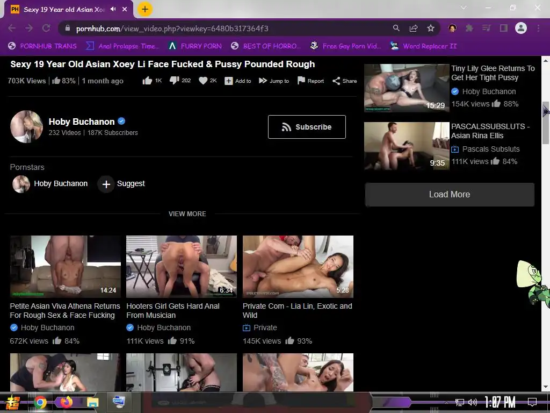Open the channel avatar next to Subscribe

coord(27,127)
